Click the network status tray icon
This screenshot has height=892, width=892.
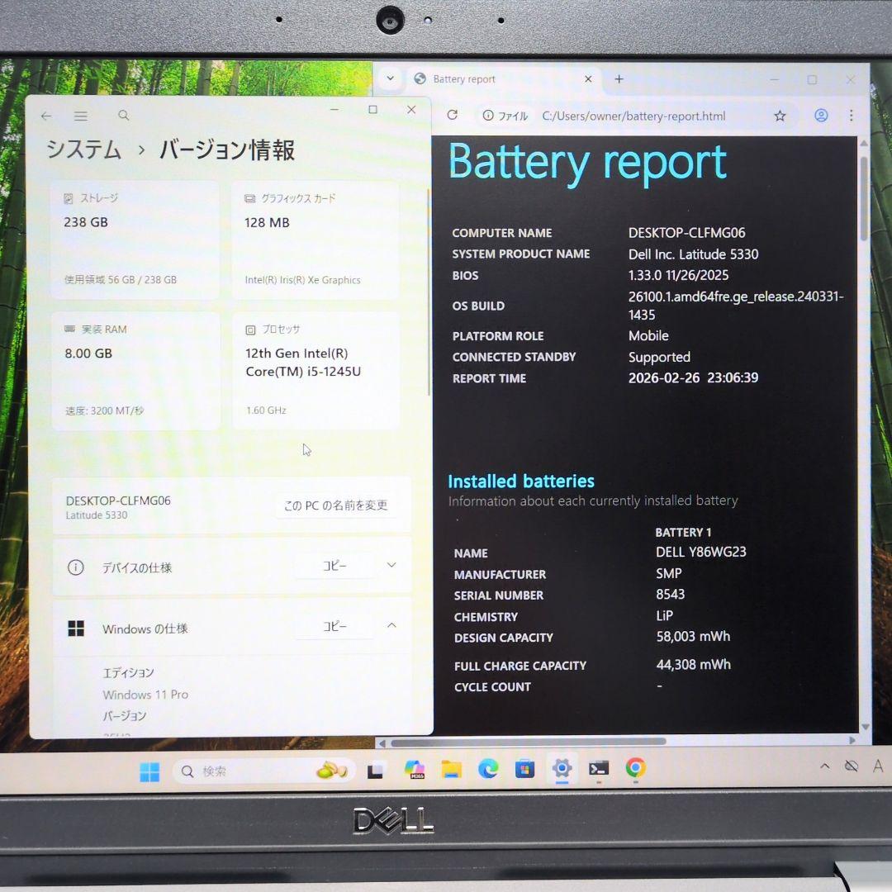[x=851, y=766]
